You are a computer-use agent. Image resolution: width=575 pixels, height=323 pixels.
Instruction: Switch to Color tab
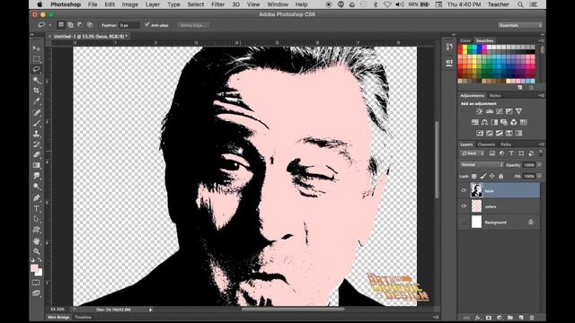465,40
